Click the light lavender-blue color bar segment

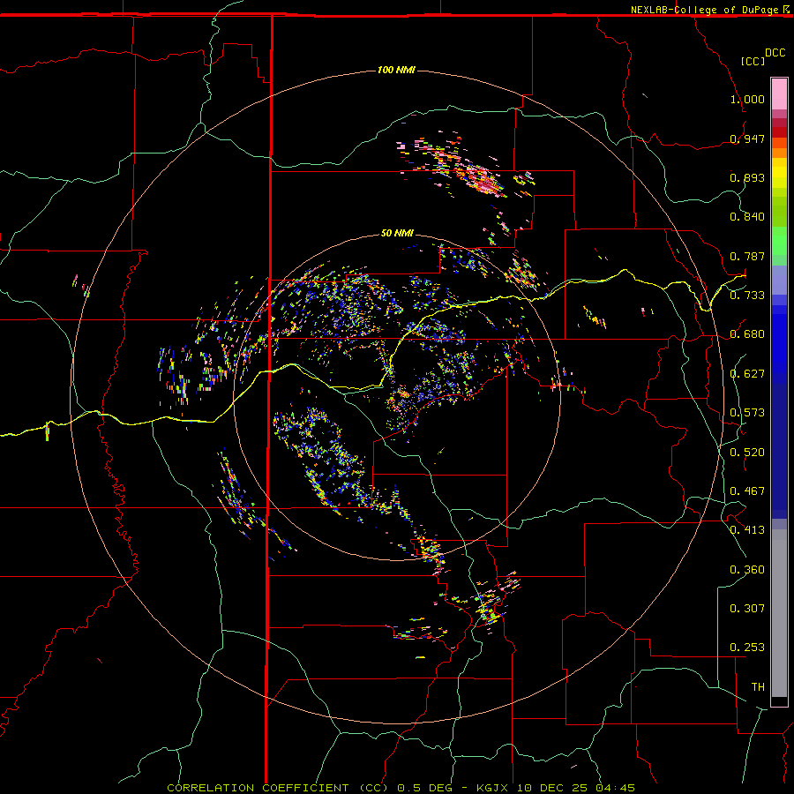pos(779,280)
